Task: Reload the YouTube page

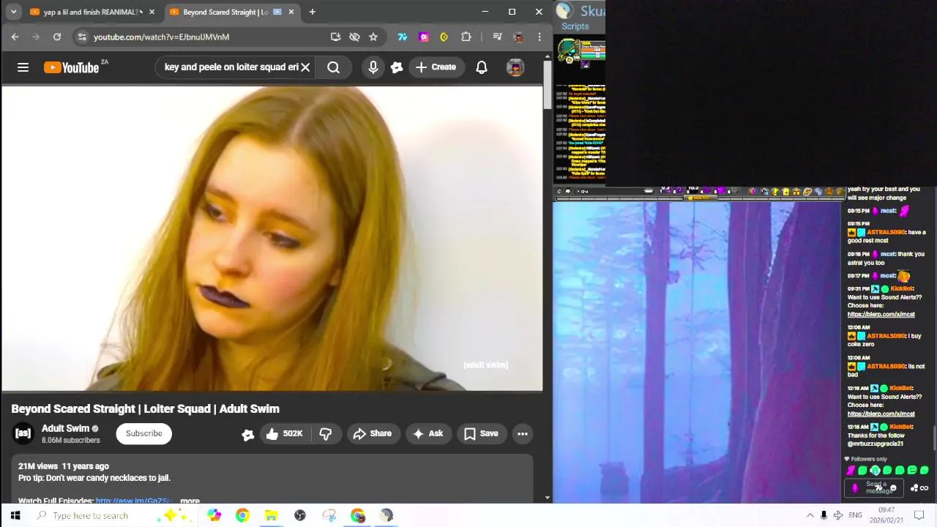Action: 56,37
